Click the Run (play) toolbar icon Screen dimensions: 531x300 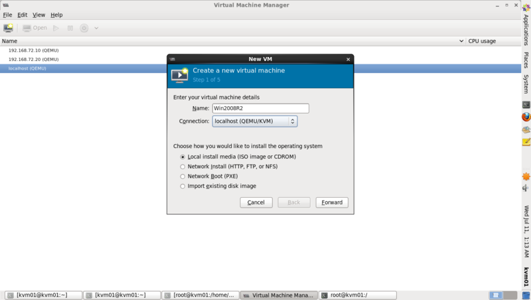56,28
